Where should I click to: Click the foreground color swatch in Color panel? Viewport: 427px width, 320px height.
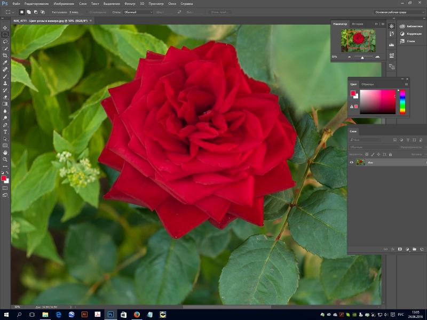[353, 93]
